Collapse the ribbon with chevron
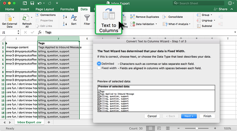 pos(232,9)
